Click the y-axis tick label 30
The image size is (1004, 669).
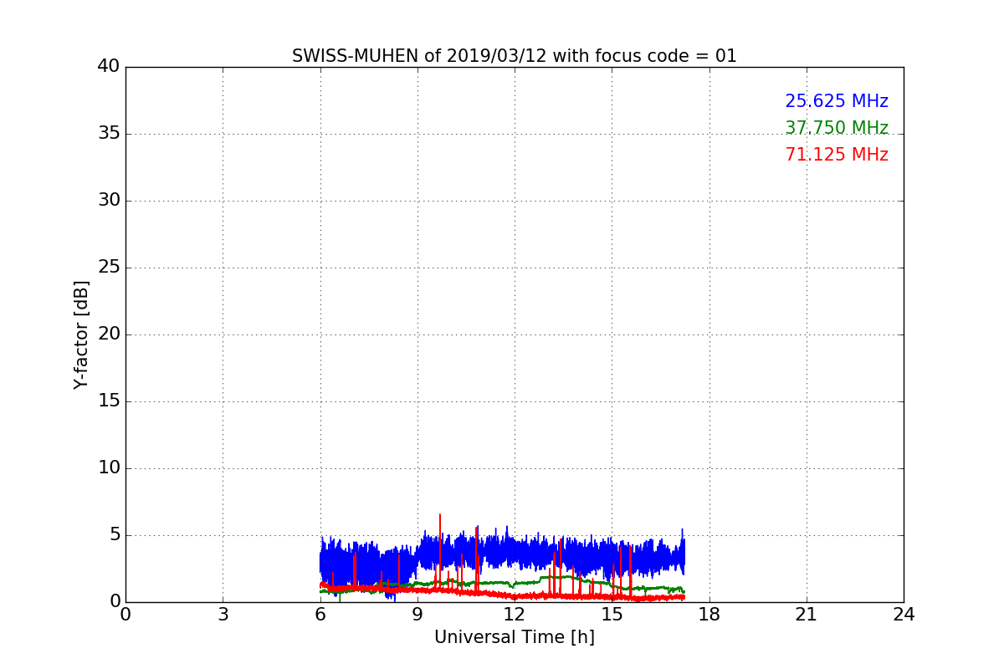tap(109, 200)
